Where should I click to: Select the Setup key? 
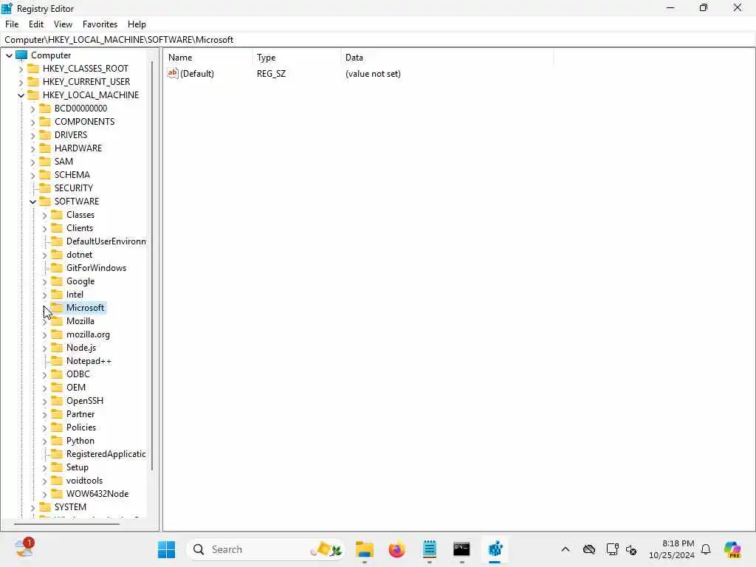[77, 467]
